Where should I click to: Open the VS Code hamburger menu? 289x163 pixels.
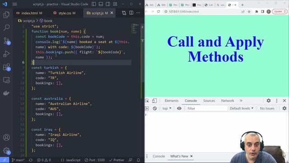point(14,4)
